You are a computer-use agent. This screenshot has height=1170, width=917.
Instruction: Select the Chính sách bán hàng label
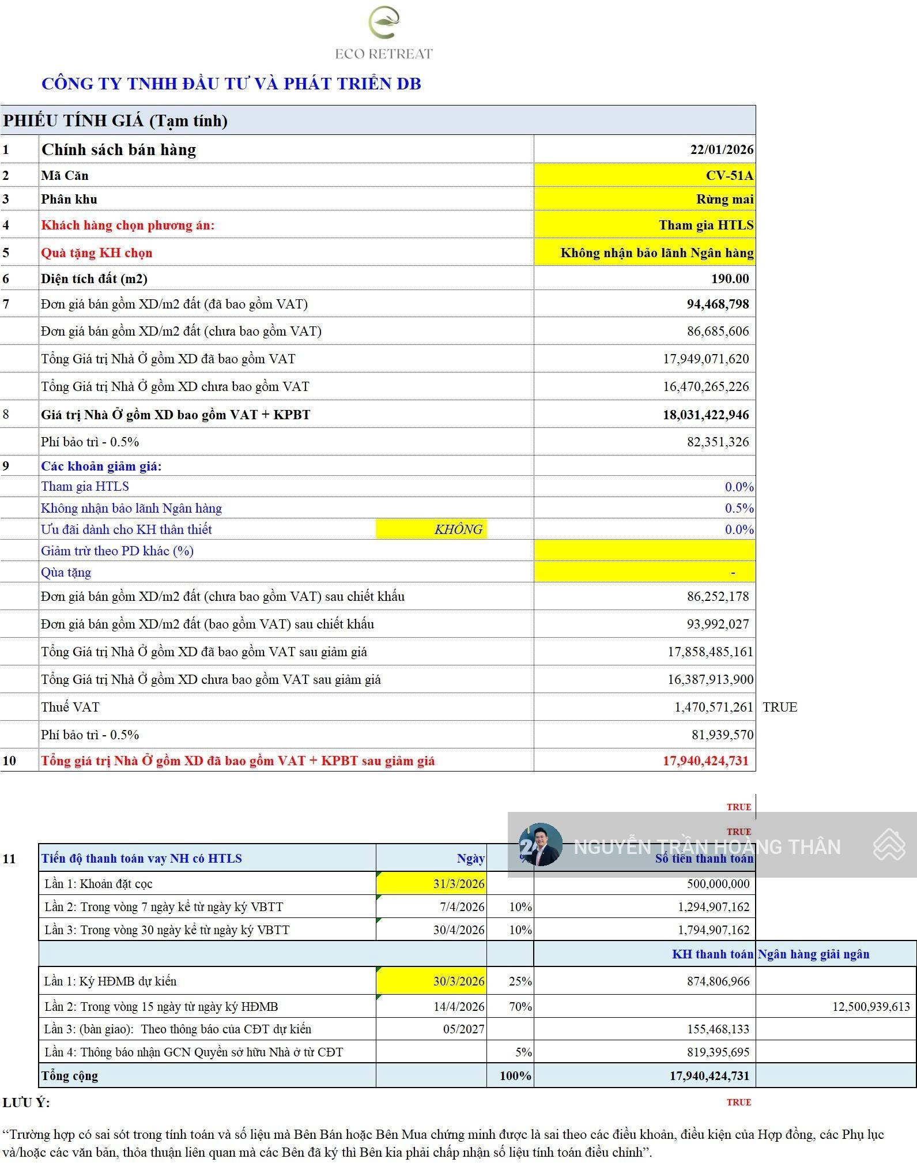119,149
